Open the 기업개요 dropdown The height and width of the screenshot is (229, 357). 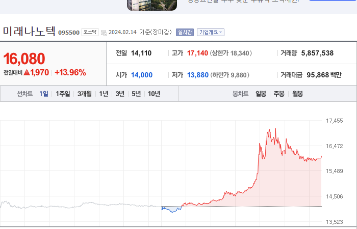(211, 32)
